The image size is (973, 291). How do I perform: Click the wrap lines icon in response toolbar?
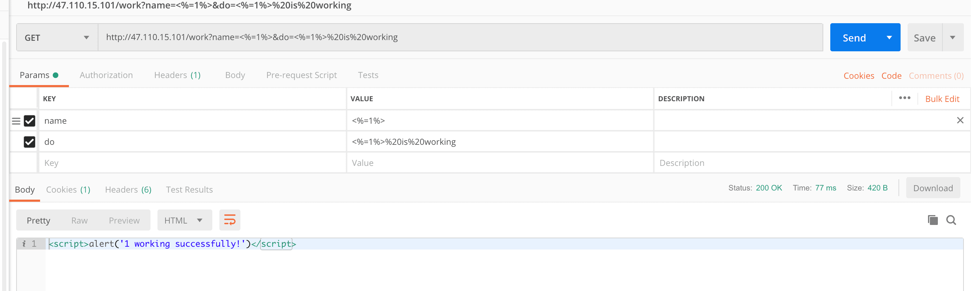coord(229,220)
